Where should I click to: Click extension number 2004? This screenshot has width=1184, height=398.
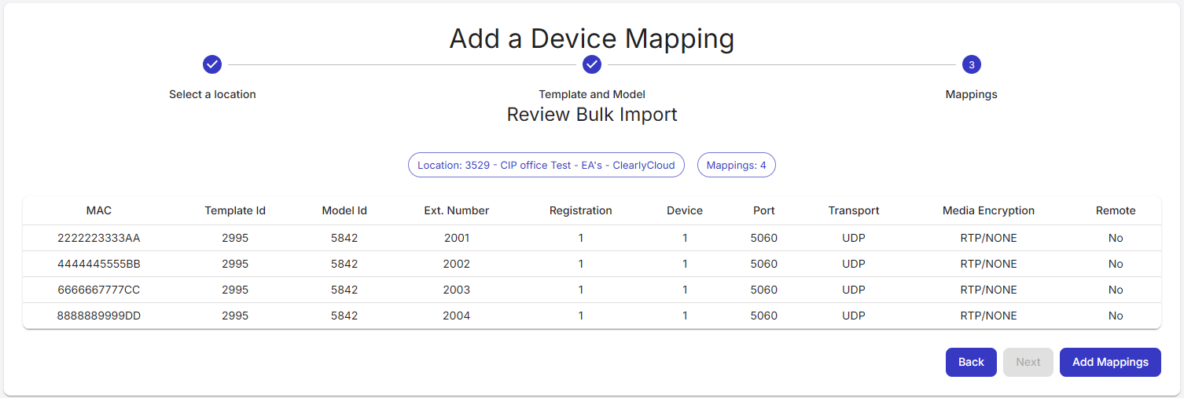457,316
